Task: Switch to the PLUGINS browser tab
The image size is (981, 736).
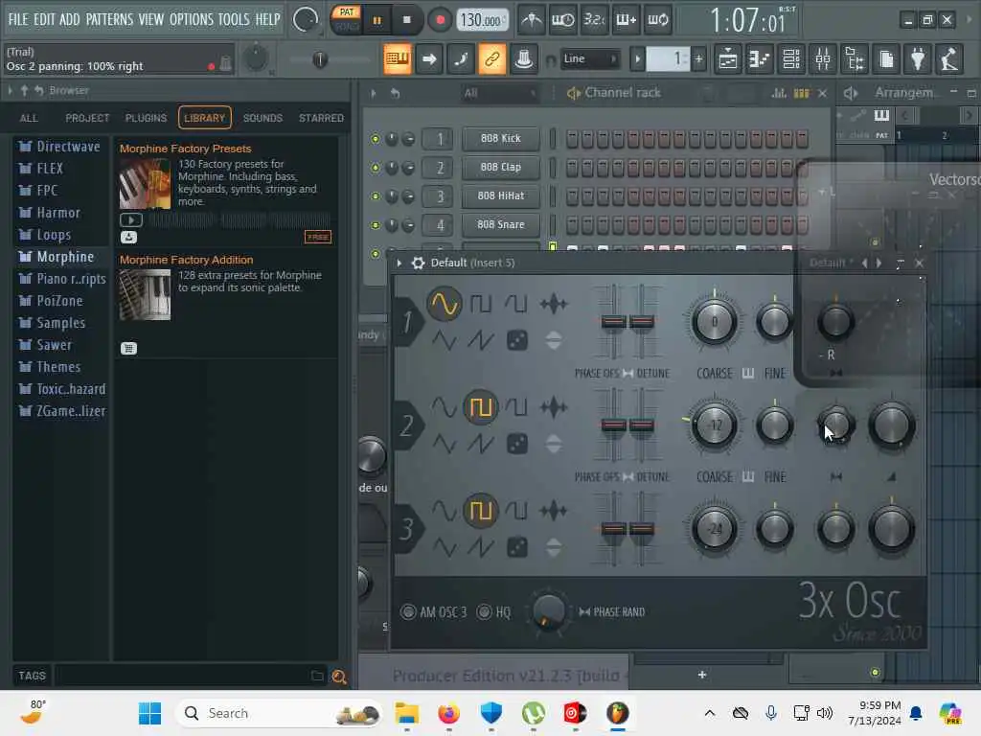Action: point(146,118)
